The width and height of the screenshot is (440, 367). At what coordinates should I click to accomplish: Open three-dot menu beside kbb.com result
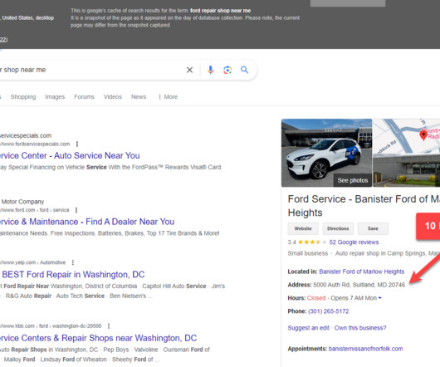109,325
